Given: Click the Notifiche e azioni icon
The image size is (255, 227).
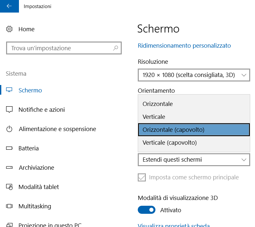Looking at the screenshot, I should click(x=9, y=109).
